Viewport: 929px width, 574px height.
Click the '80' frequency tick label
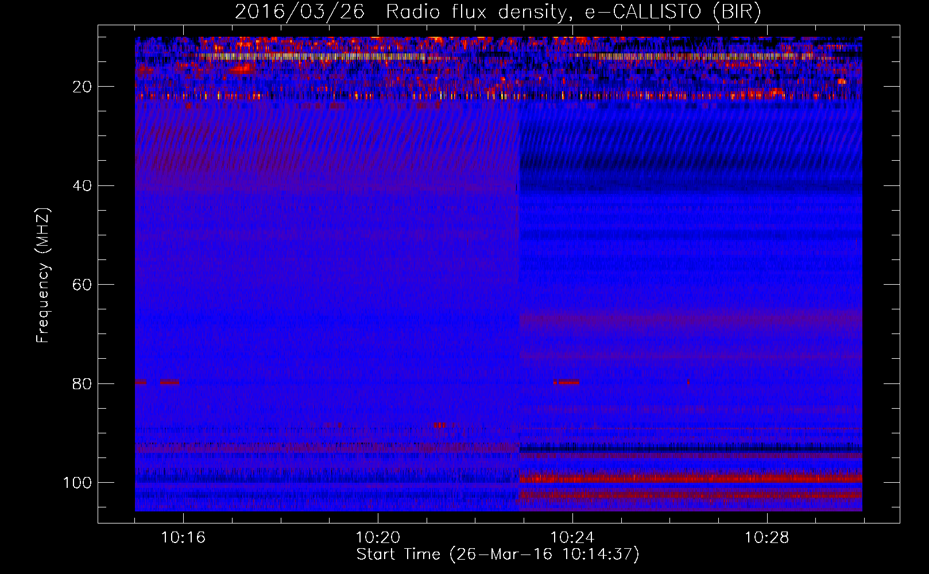pyautogui.click(x=82, y=384)
